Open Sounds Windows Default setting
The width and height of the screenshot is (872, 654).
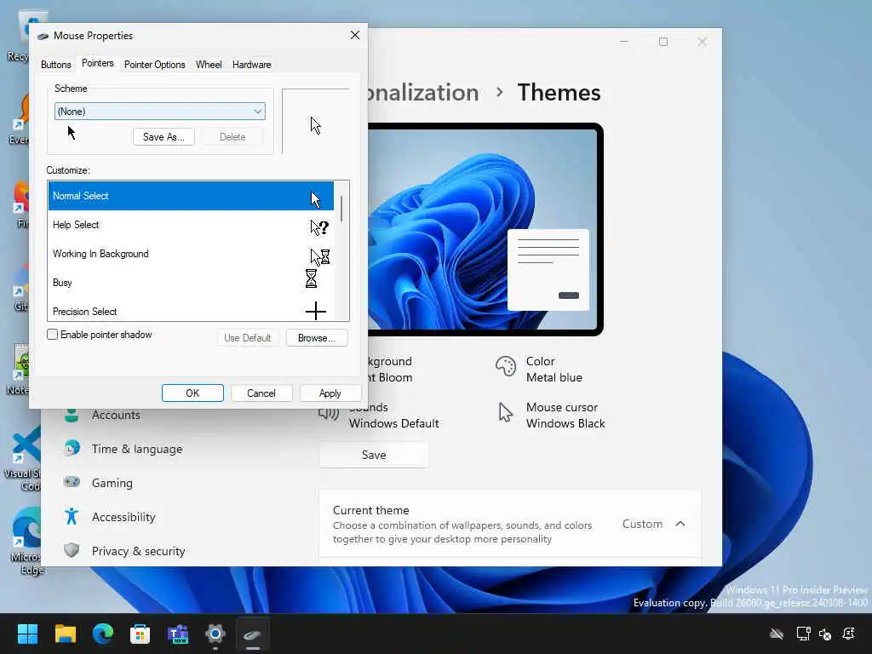[379, 416]
